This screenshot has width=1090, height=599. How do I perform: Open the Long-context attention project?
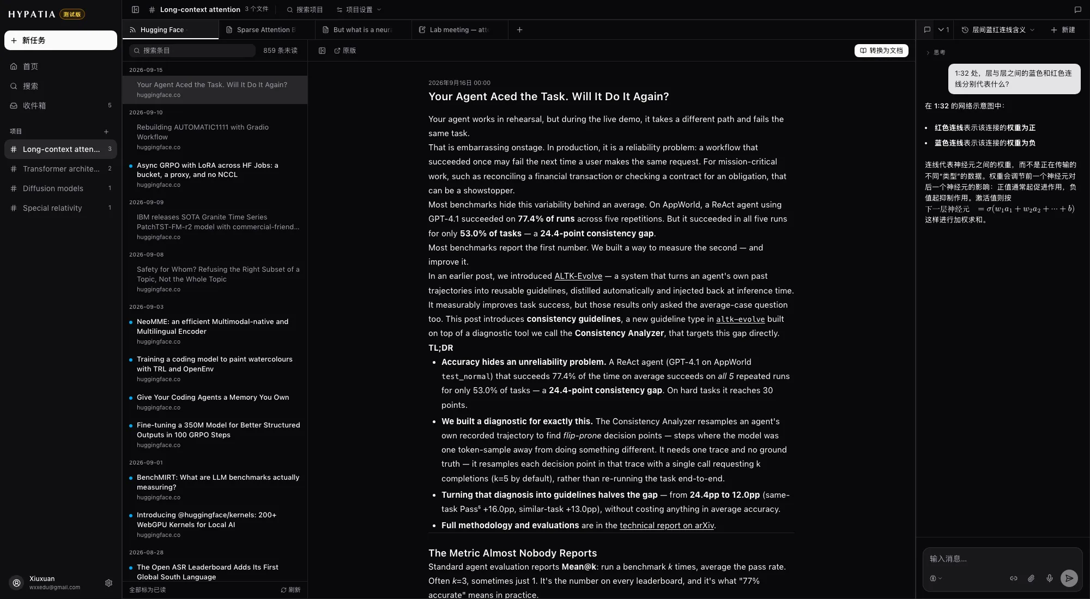(60, 149)
